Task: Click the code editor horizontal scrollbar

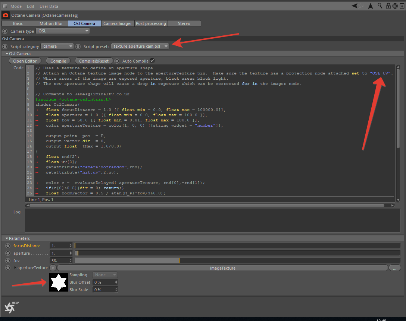Action: [207, 206]
